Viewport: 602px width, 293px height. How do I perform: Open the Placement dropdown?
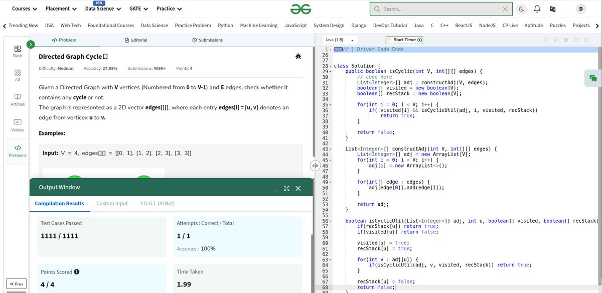coord(61,9)
